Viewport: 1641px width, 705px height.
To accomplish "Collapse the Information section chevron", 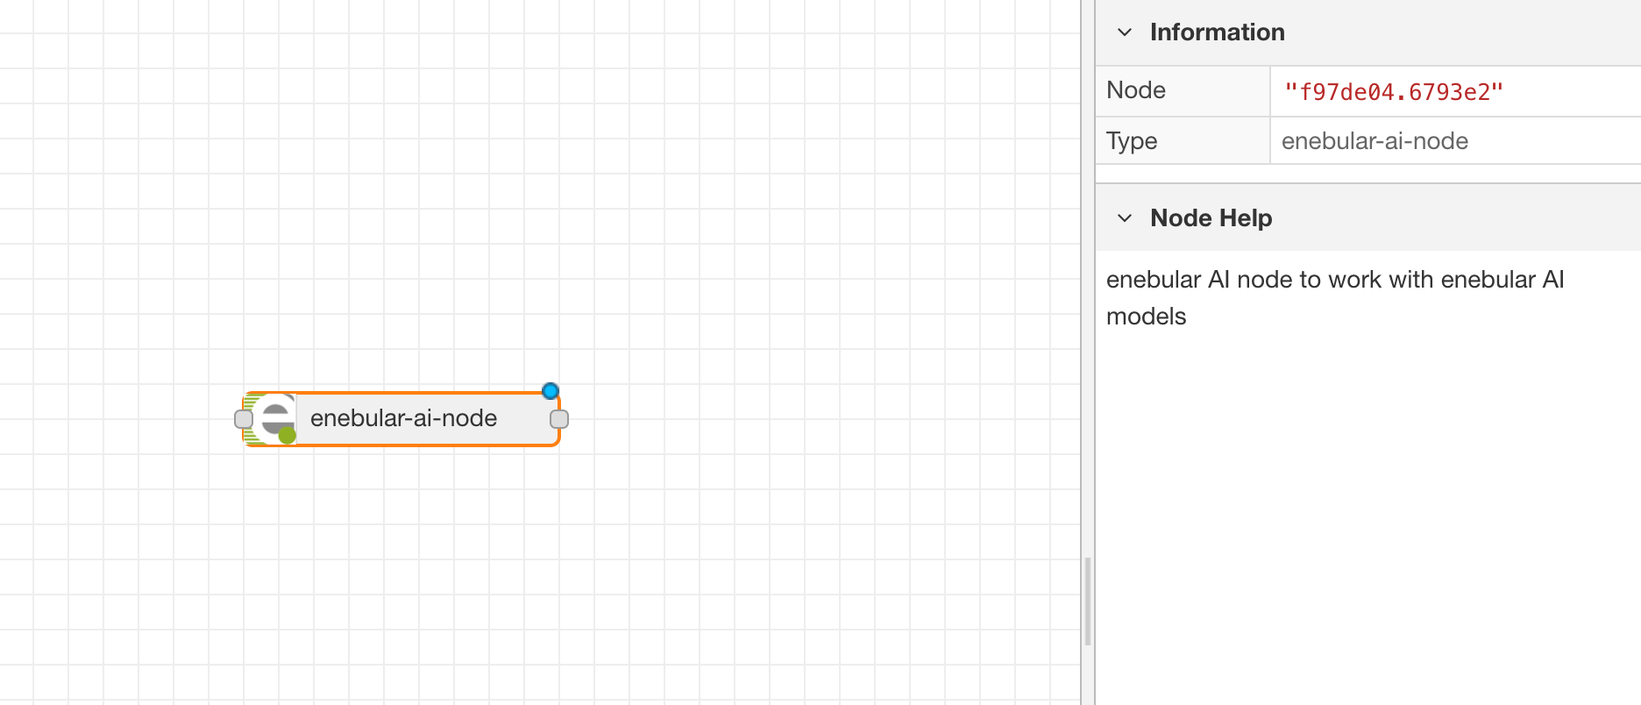I will 1125,32.
